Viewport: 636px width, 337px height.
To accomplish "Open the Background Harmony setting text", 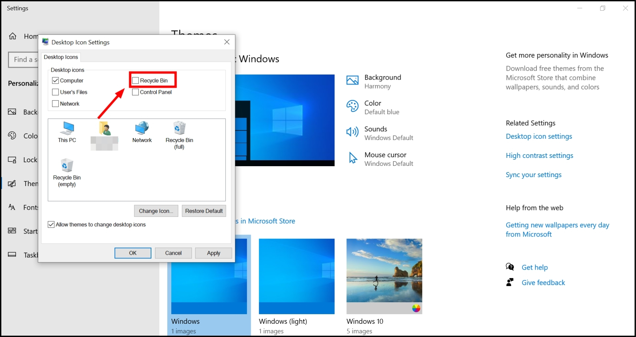I will (383, 82).
